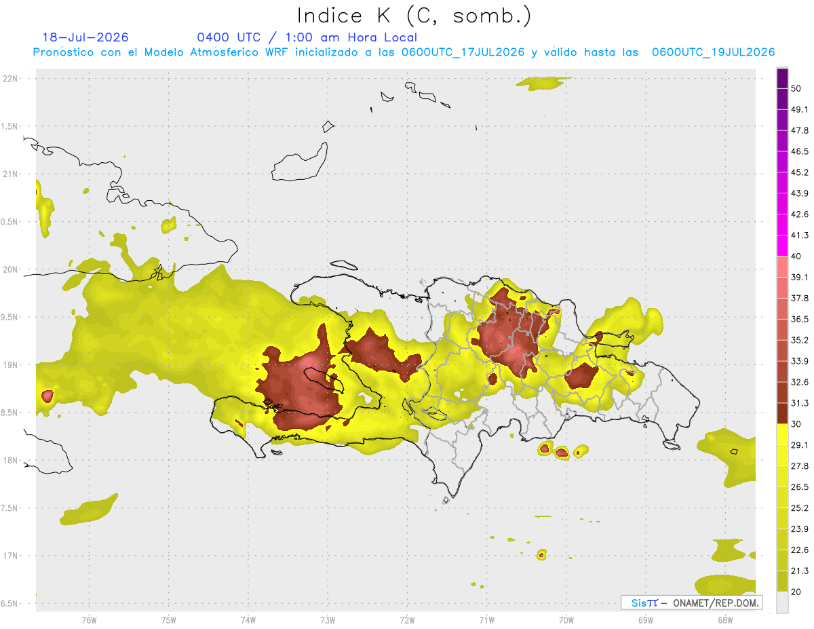Click the colorbar value '40'
This screenshot has height=629, width=814.
[796, 256]
